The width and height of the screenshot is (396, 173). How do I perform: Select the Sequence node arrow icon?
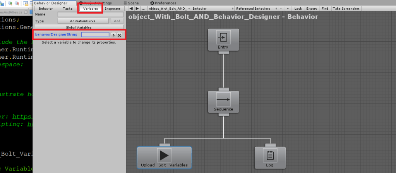click(223, 99)
